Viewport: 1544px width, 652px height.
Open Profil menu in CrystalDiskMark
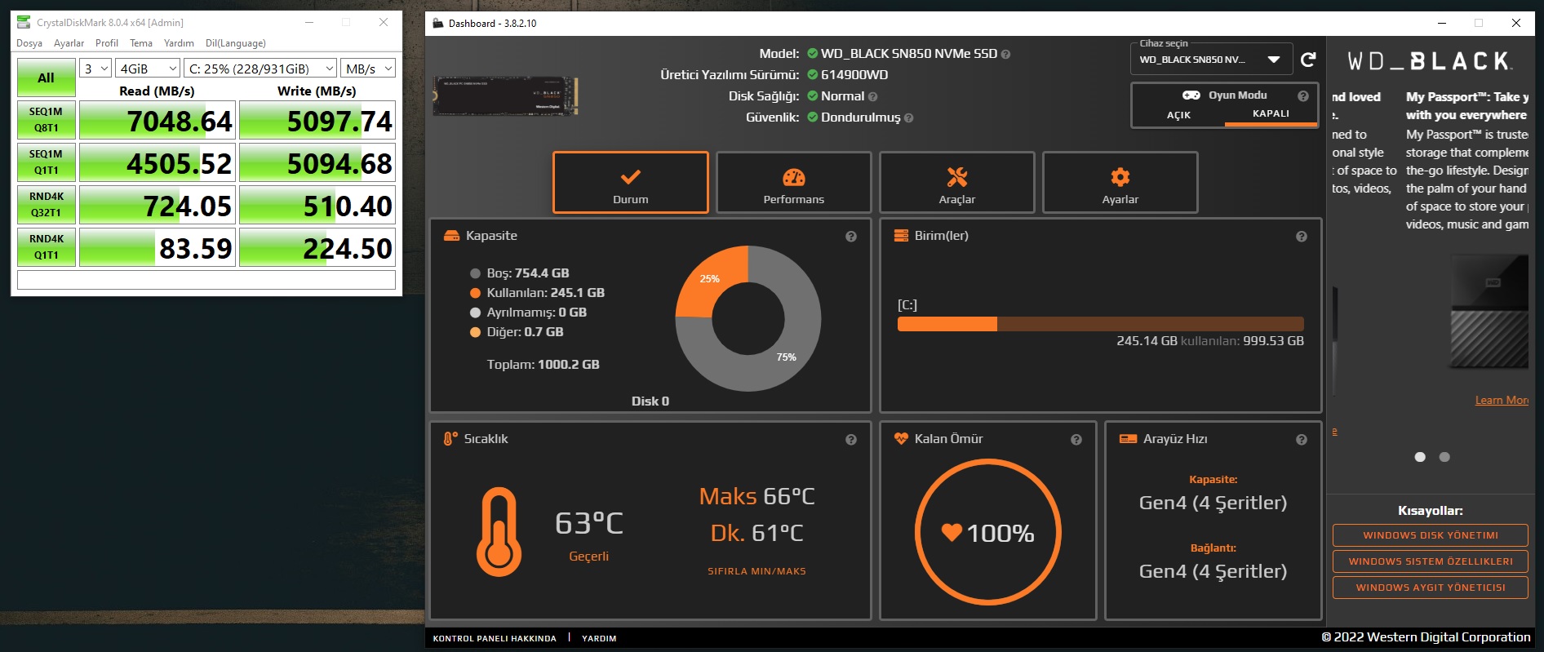click(x=107, y=43)
